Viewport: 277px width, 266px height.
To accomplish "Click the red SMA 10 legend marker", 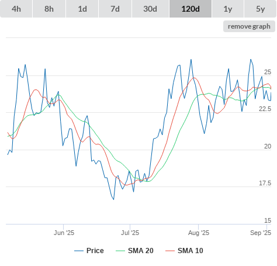I will point(170,251).
